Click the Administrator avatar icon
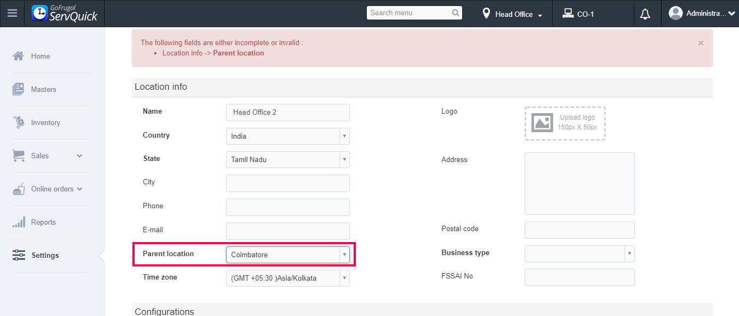The height and width of the screenshot is (316, 739). (x=676, y=13)
